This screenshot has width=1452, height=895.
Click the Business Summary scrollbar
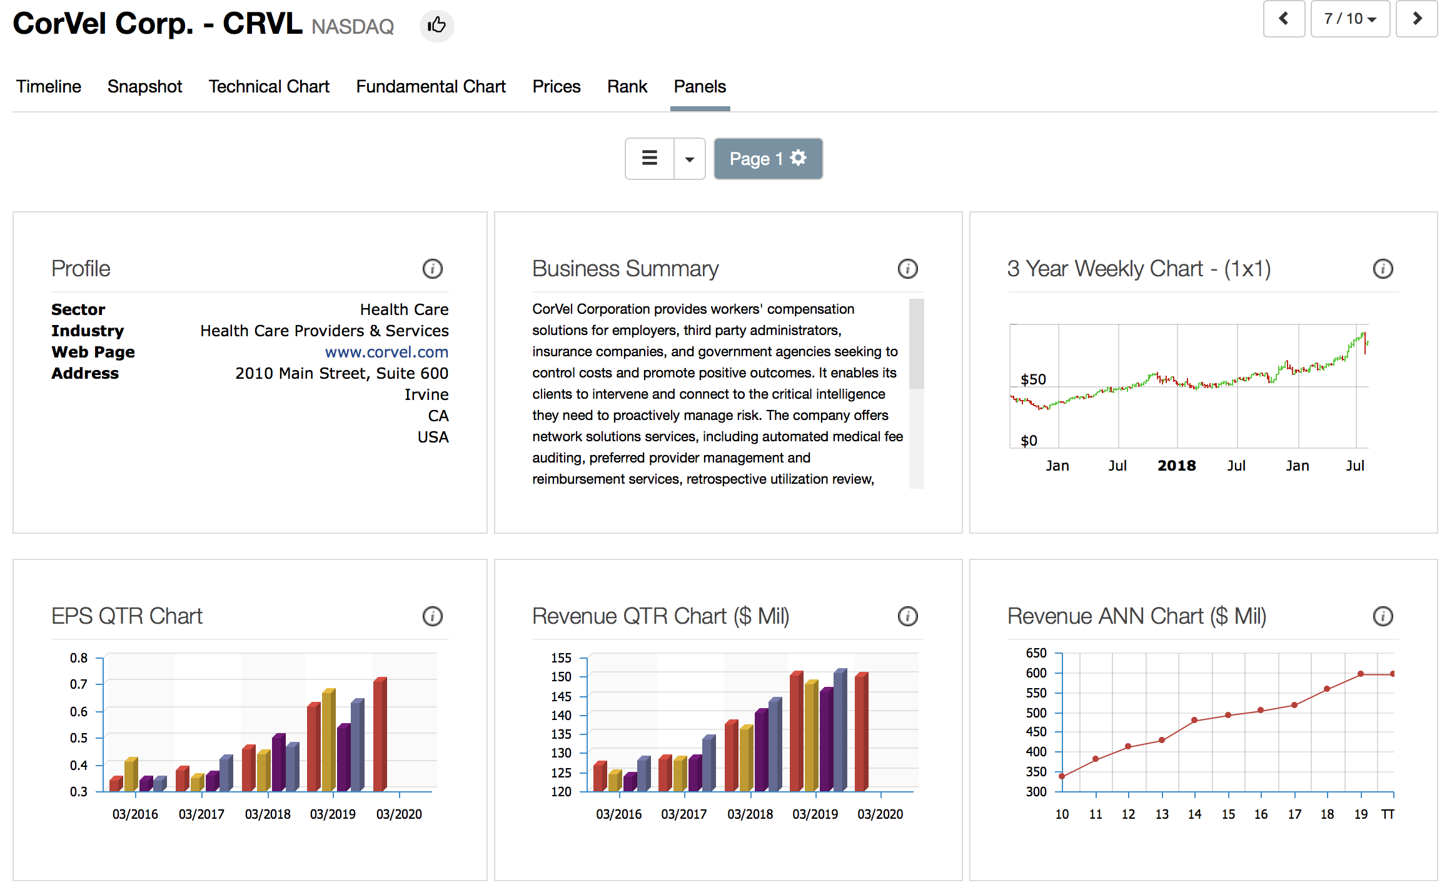pyautogui.click(x=916, y=344)
